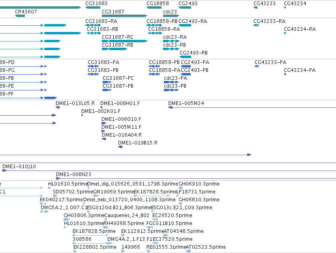The image size is (336, 253).
Task: Open transcript CG31683-RA
Action: [101, 21]
